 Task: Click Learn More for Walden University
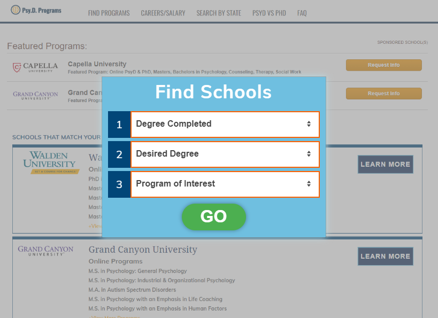pos(386,165)
